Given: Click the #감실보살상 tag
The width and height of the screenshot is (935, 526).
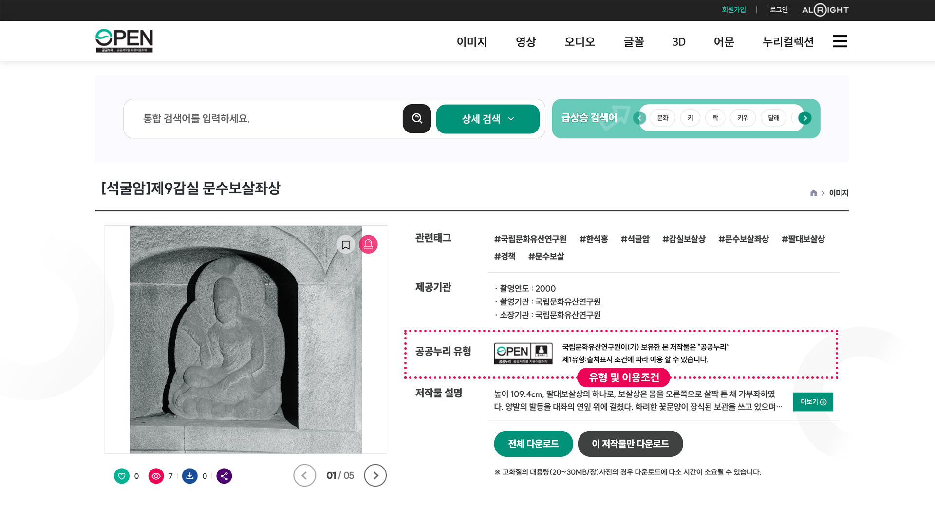Looking at the screenshot, I should [x=684, y=239].
